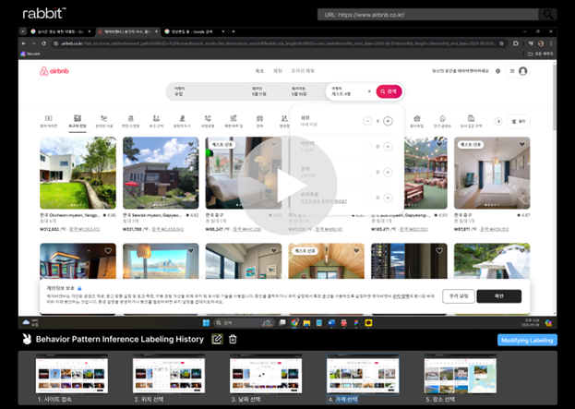Clear guests with the X in search bar
Screen dimensions: 575x409
pyautogui.click(x=369, y=91)
